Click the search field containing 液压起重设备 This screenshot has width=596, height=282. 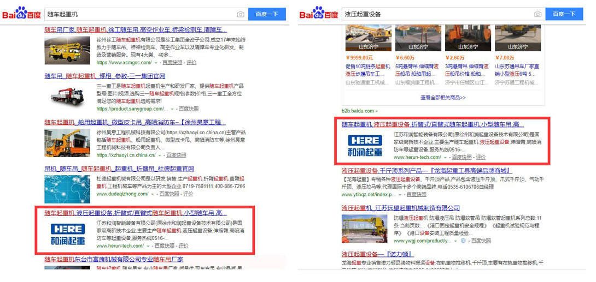435,14
